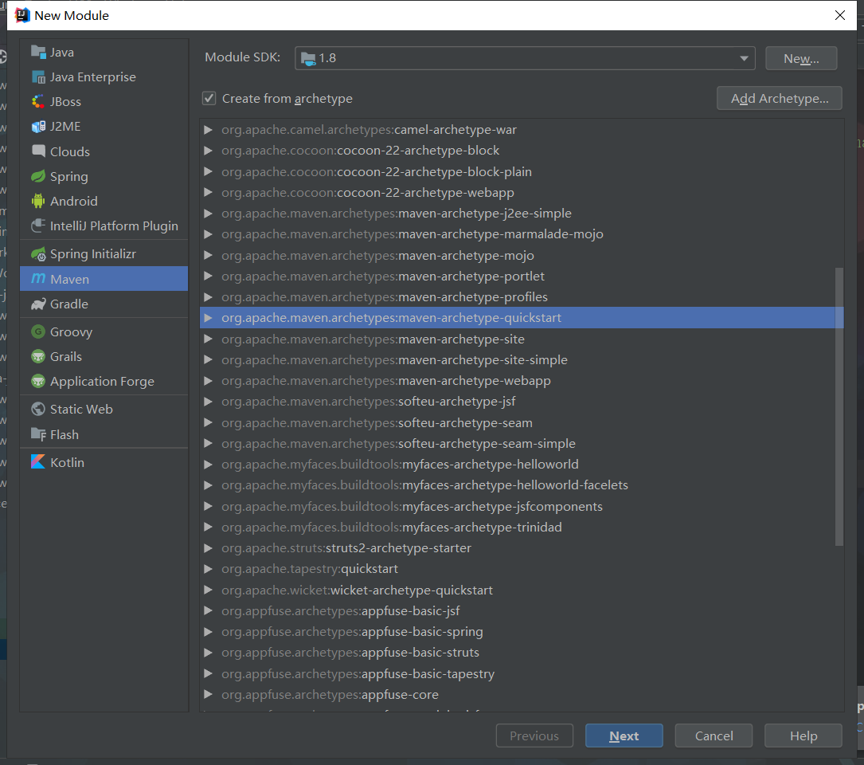The image size is (864, 765).
Task: Select Static Web module type
Action: click(x=104, y=410)
